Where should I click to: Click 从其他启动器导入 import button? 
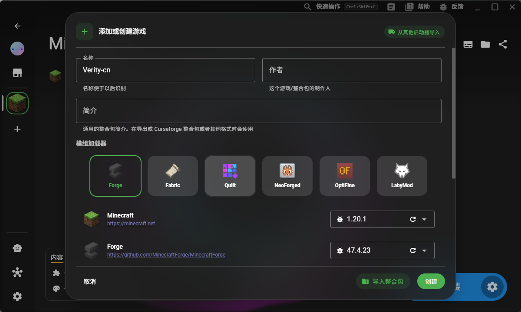[414, 32]
